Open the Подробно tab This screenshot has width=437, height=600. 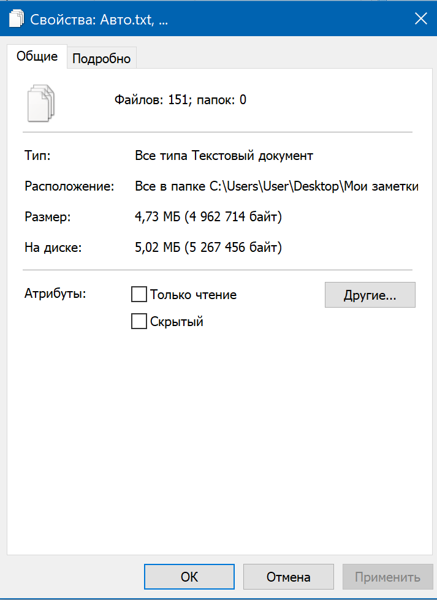click(x=102, y=59)
